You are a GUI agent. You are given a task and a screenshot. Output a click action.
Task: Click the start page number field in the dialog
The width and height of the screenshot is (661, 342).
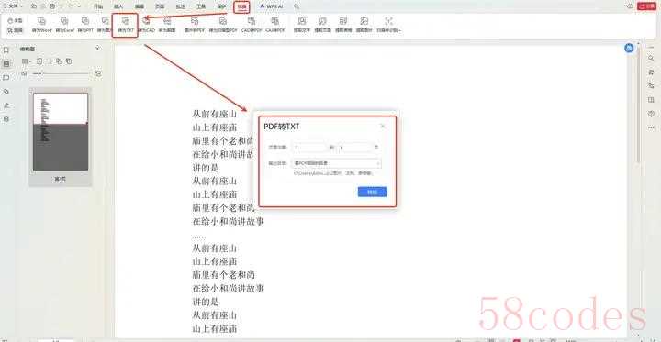point(309,148)
